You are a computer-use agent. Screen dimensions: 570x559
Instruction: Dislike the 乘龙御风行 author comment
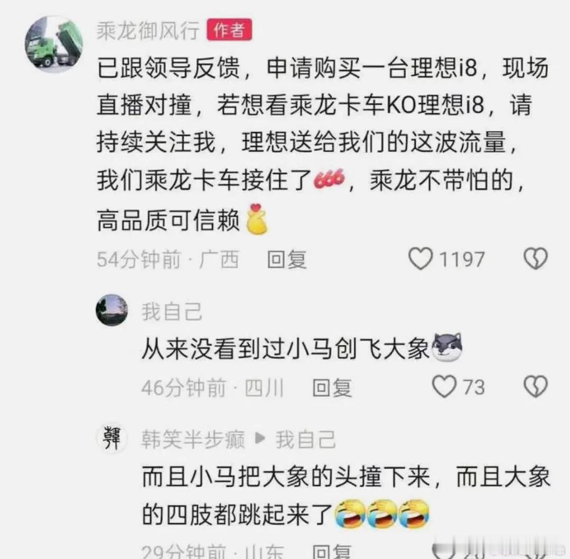pyautogui.click(x=535, y=258)
